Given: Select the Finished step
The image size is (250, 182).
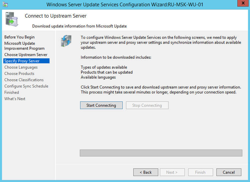Looking at the screenshot, I should [12, 92].
